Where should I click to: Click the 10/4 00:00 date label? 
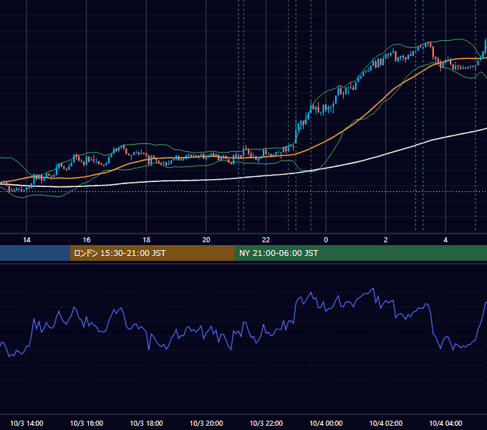tap(326, 423)
